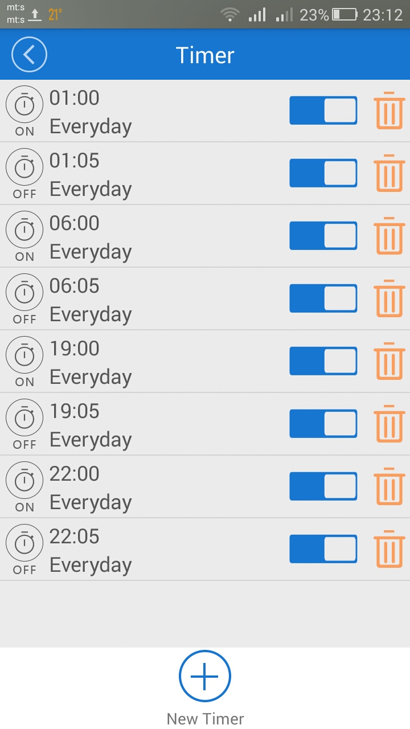The width and height of the screenshot is (410, 729).
Task: Switch off the 22:00 timer
Action: click(323, 486)
